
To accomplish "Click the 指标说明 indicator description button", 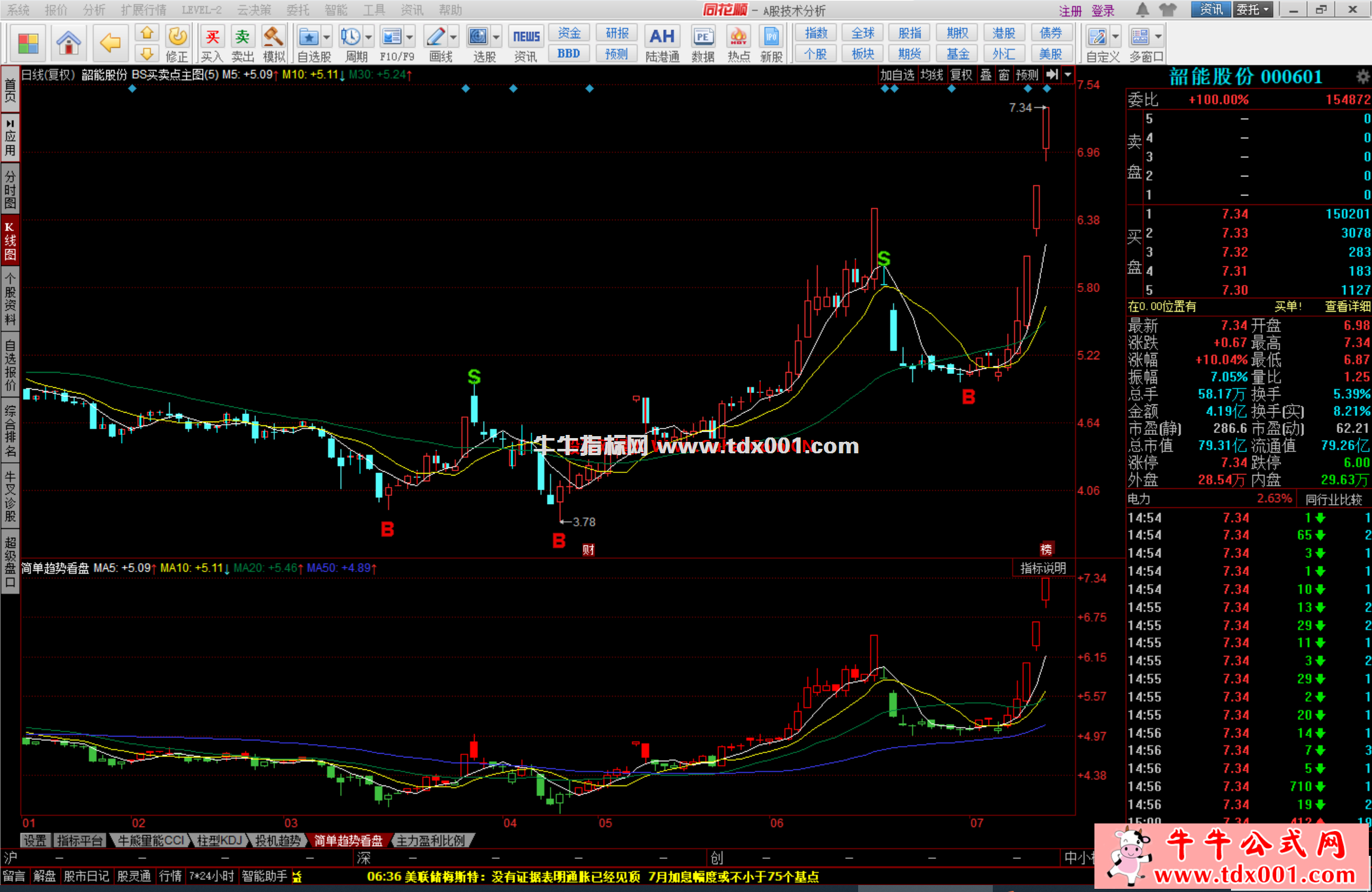I will [x=1042, y=568].
